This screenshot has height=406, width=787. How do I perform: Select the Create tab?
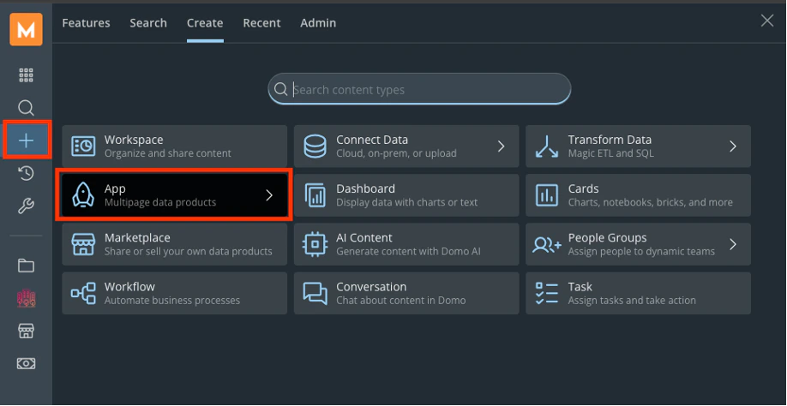tap(205, 23)
